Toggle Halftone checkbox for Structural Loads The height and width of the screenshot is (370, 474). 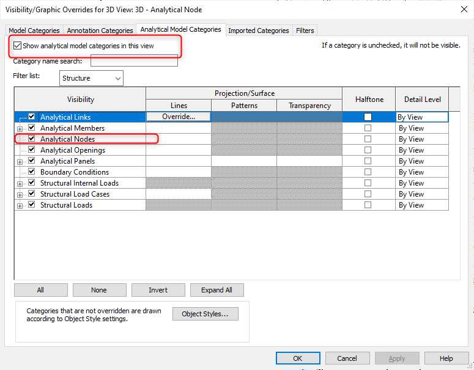pyautogui.click(x=368, y=205)
